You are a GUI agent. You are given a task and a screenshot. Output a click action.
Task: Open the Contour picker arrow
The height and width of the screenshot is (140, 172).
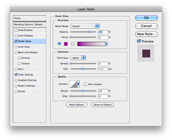[78, 84]
